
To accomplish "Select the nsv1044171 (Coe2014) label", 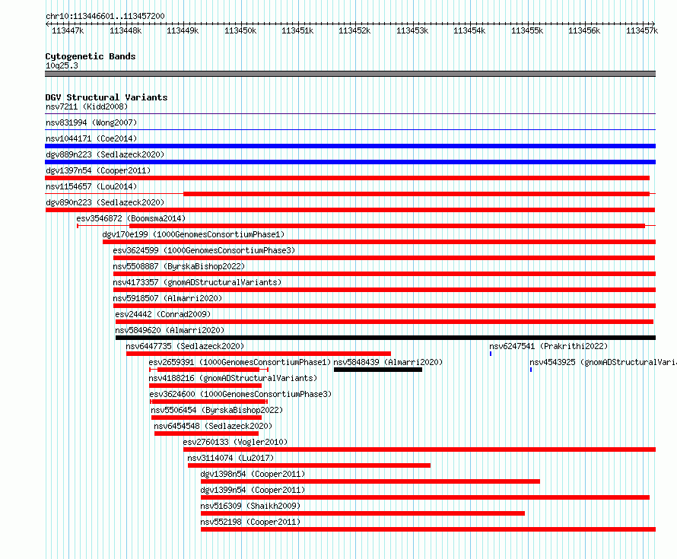I will tap(91, 138).
